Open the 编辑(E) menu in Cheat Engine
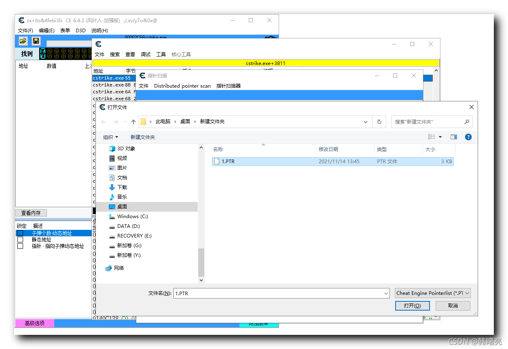508x349 pixels. 47,31
